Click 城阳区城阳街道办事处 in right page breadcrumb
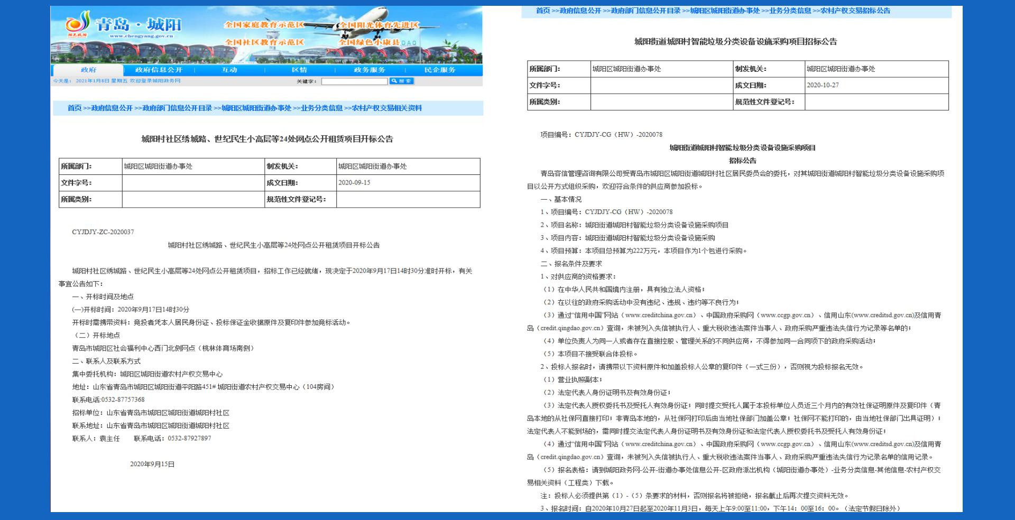Screen dimensions: 1015x520 click(725, 11)
